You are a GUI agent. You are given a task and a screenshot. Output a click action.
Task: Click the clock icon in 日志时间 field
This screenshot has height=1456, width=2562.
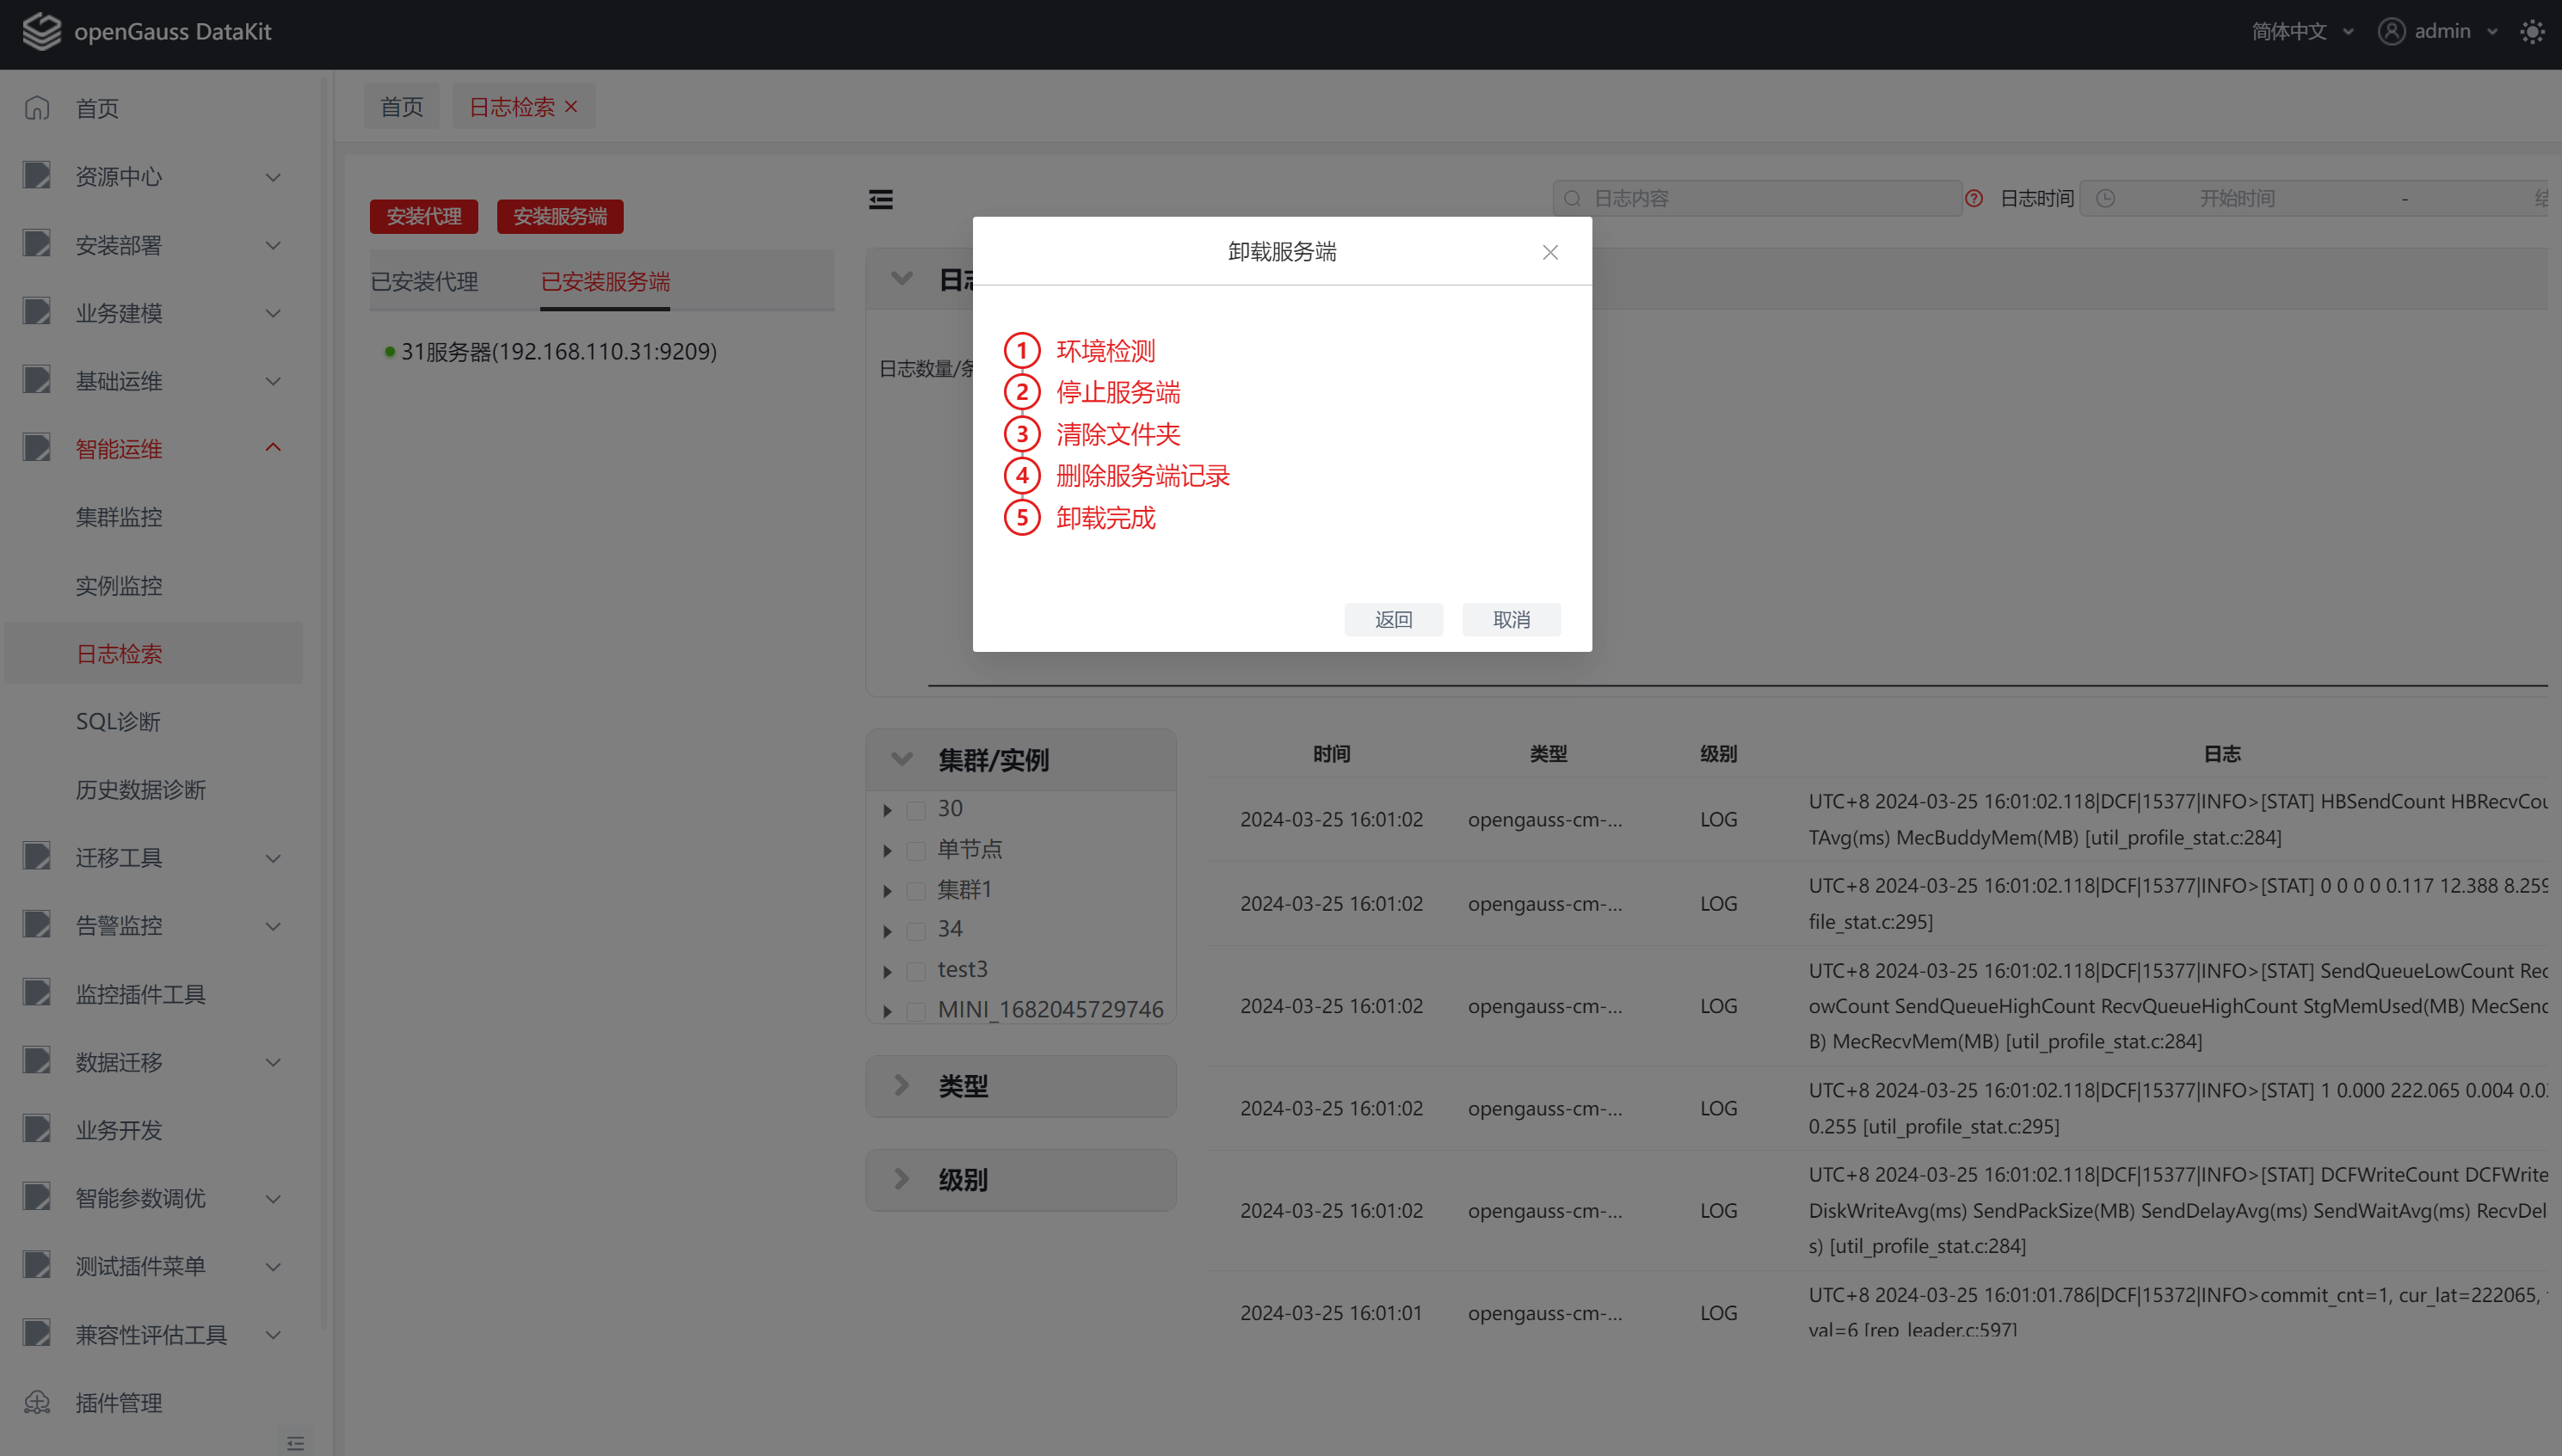(x=2106, y=198)
